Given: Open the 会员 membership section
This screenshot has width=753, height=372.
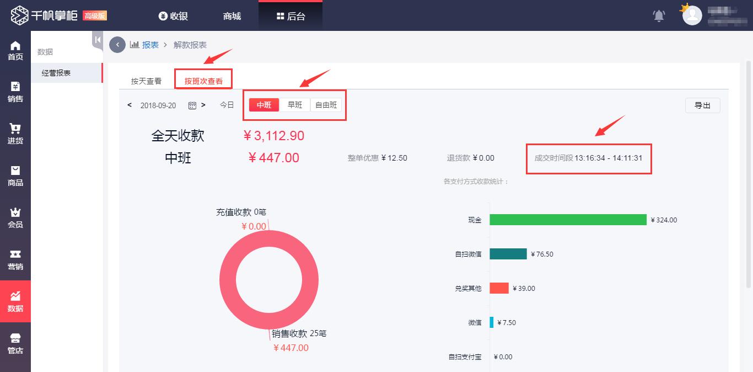Looking at the screenshot, I should pos(15,217).
